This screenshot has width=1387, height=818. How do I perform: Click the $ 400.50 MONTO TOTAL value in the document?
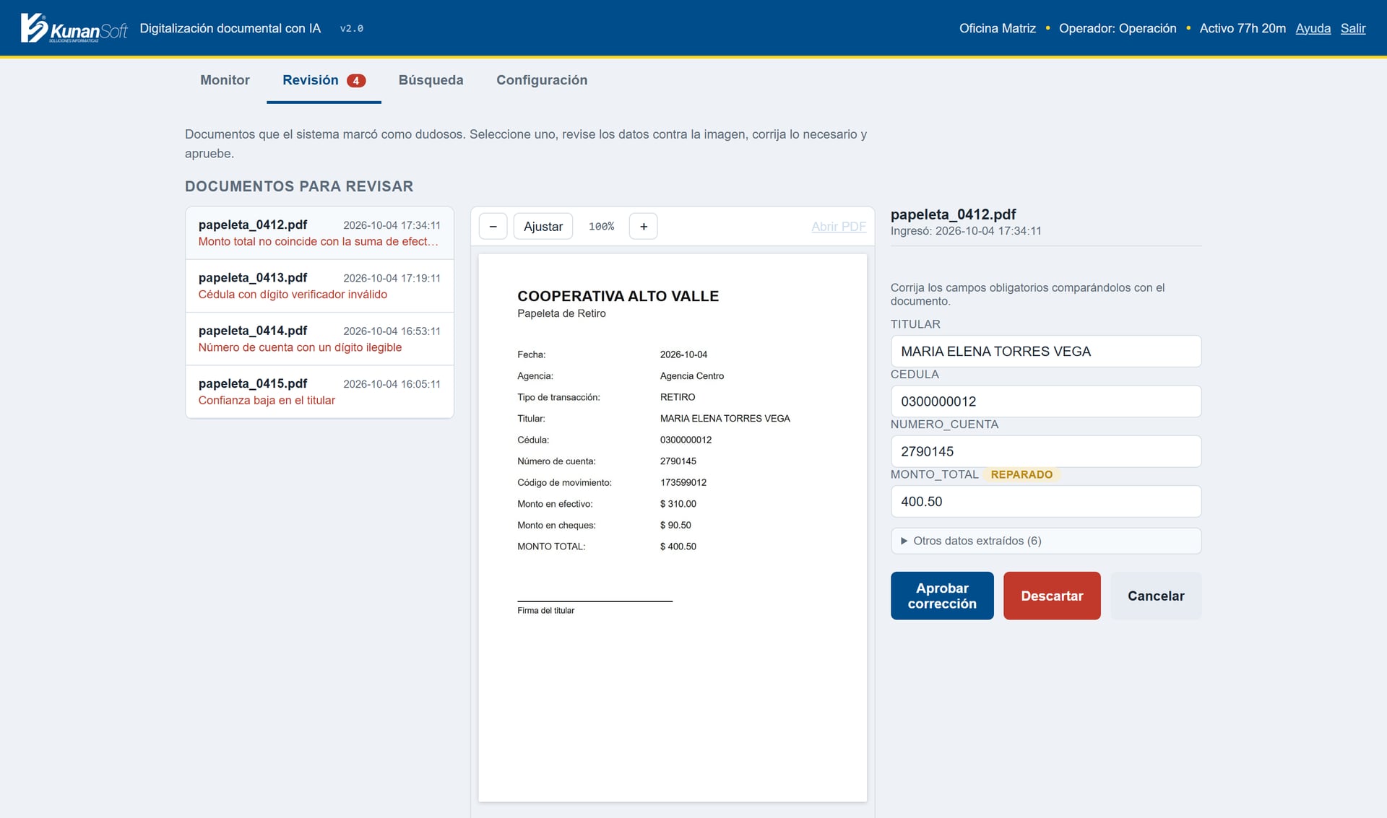(678, 547)
